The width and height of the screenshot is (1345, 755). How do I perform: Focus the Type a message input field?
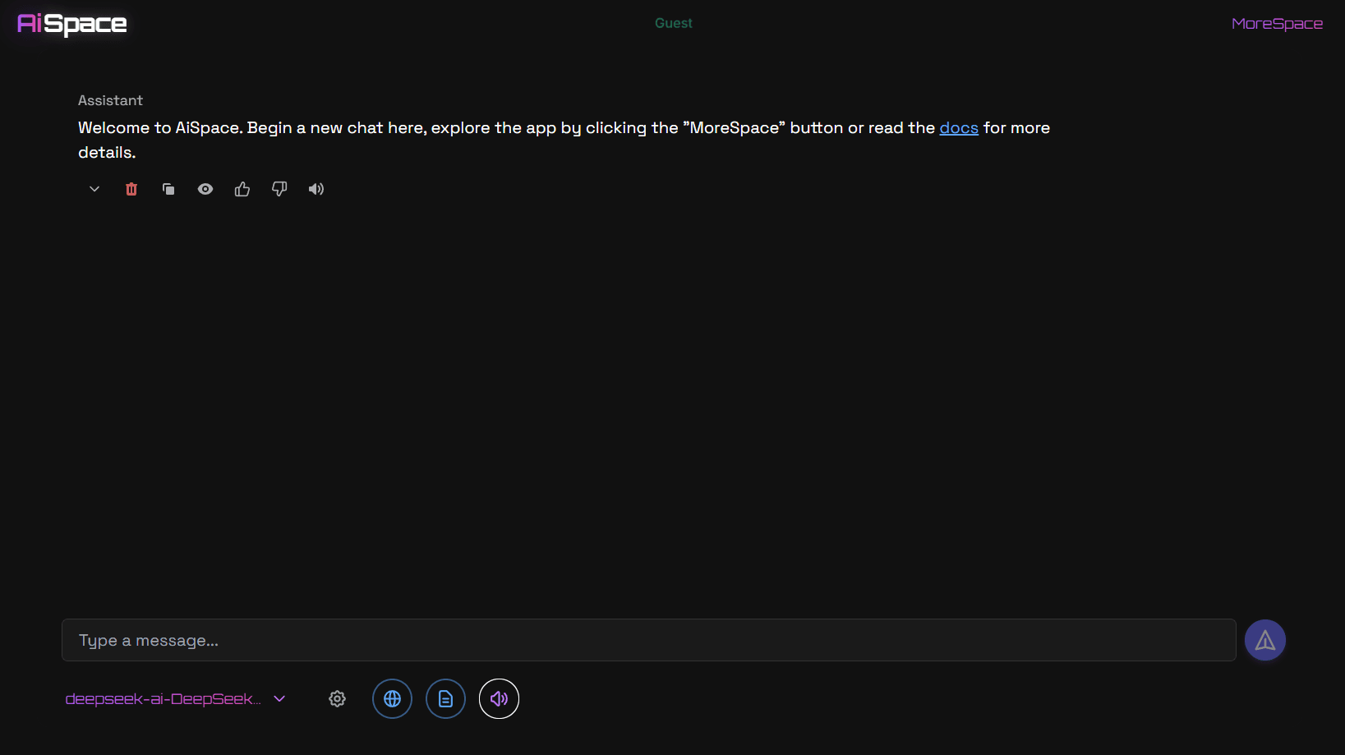(x=649, y=640)
